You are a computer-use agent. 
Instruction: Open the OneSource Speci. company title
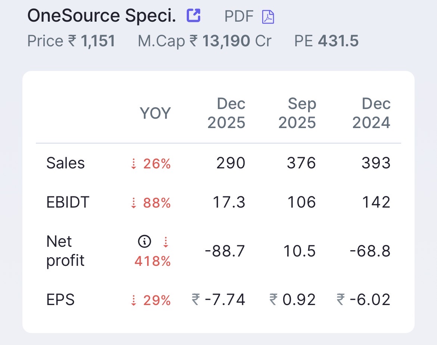(x=101, y=16)
